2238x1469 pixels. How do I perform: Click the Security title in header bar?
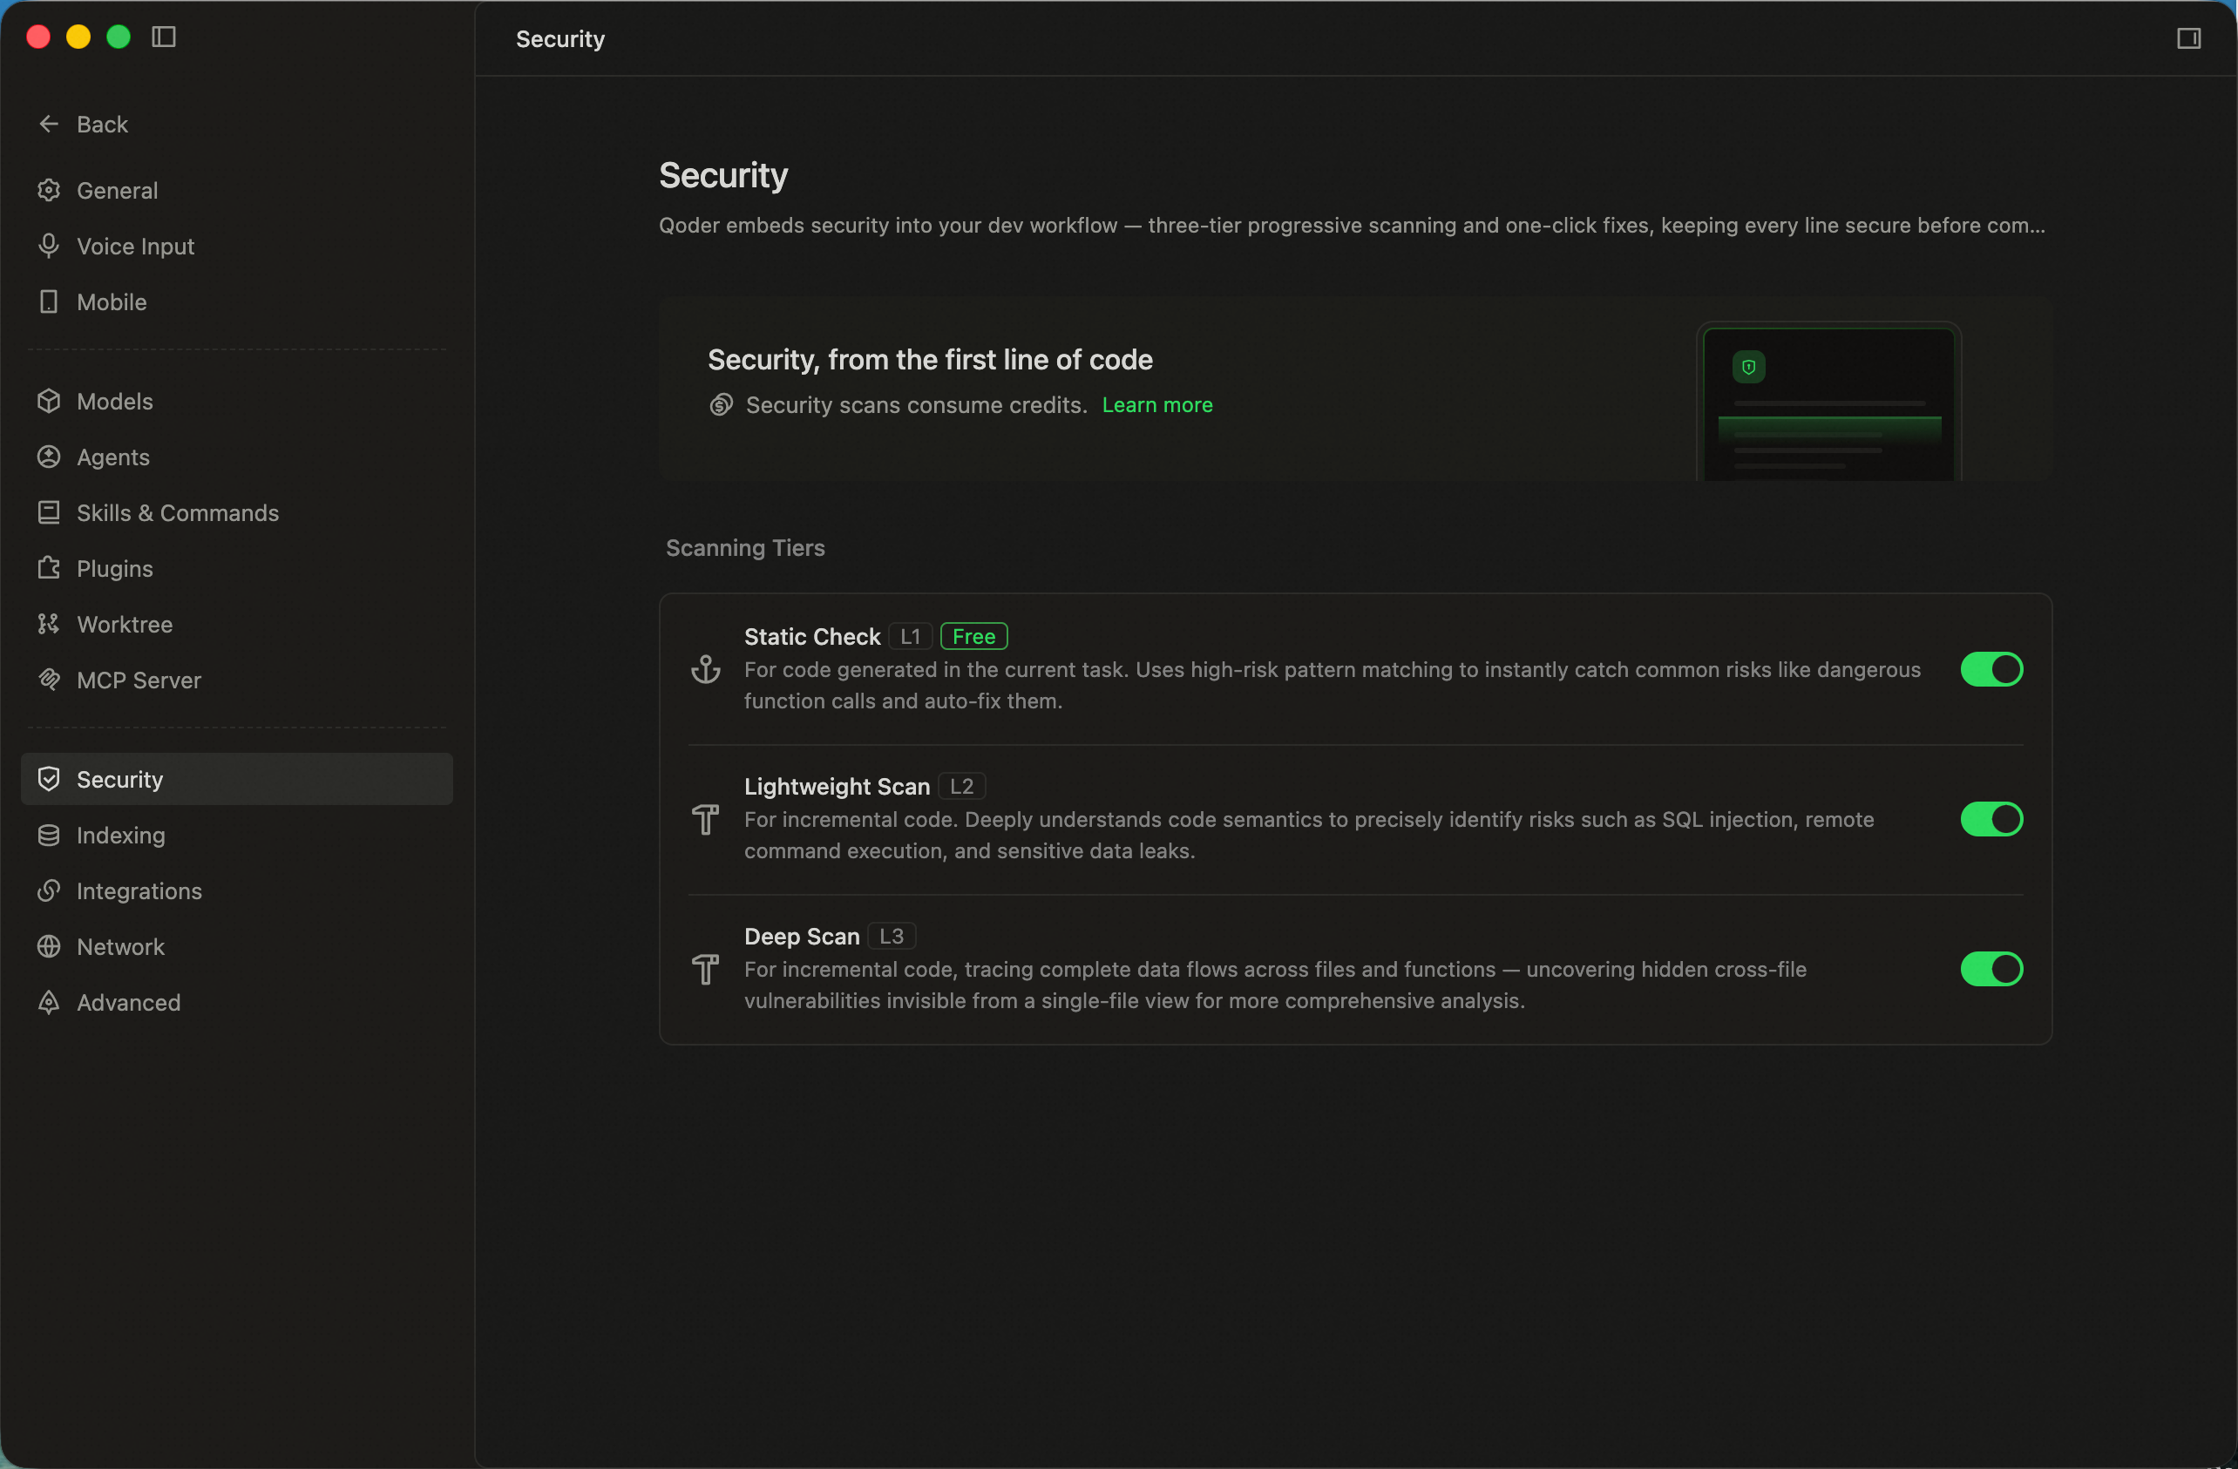(560, 38)
